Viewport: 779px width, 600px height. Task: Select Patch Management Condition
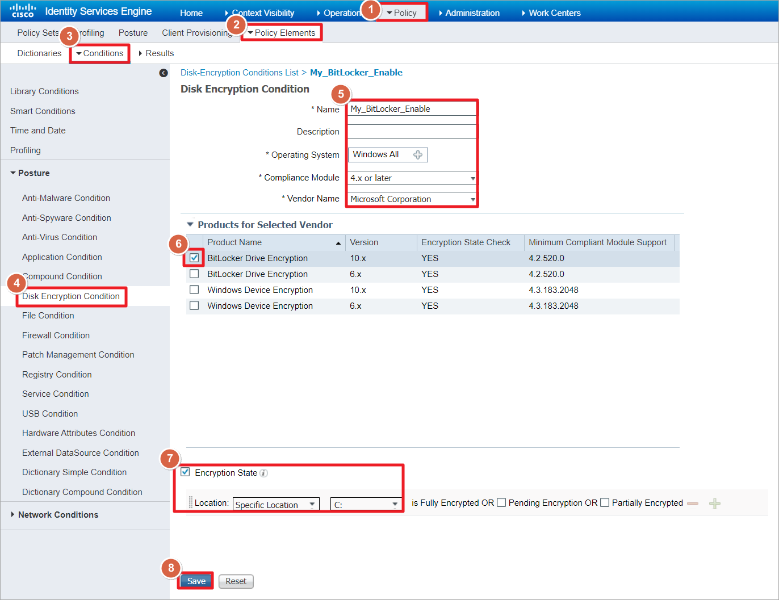pyautogui.click(x=78, y=355)
